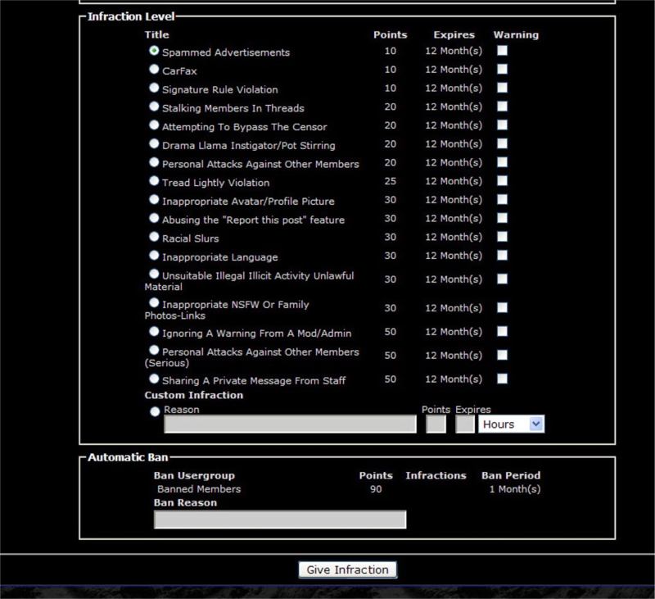Select the Spammed Advertisements radio button
655x599 pixels.
click(154, 51)
